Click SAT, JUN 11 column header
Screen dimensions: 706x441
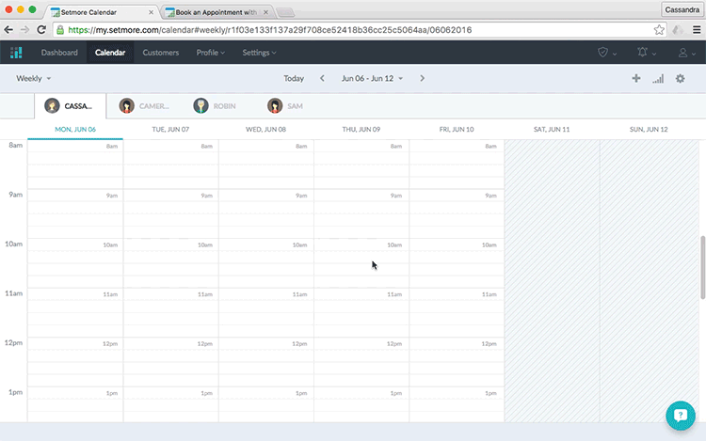pos(552,129)
